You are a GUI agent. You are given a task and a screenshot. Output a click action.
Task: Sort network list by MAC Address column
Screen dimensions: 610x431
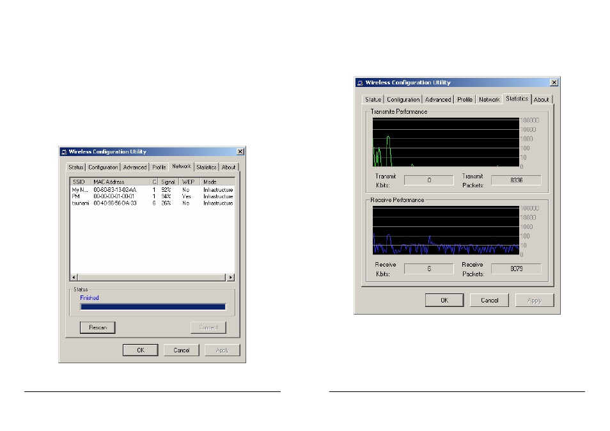pyautogui.click(x=120, y=182)
